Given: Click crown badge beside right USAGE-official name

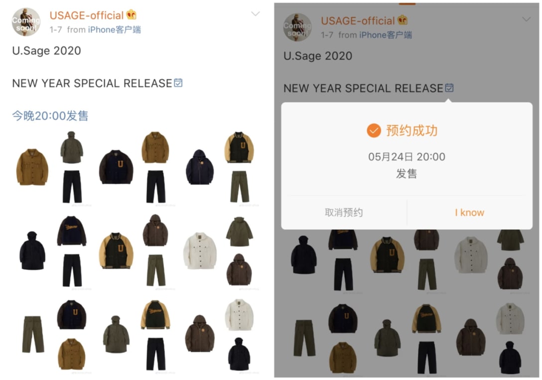Looking at the screenshot, I should click(x=402, y=20).
